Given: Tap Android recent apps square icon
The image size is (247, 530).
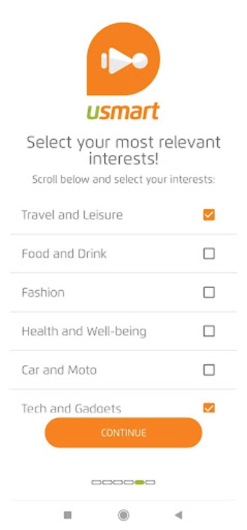Looking at the screenshot, I should pyautogui.click(x=68, y=515).
